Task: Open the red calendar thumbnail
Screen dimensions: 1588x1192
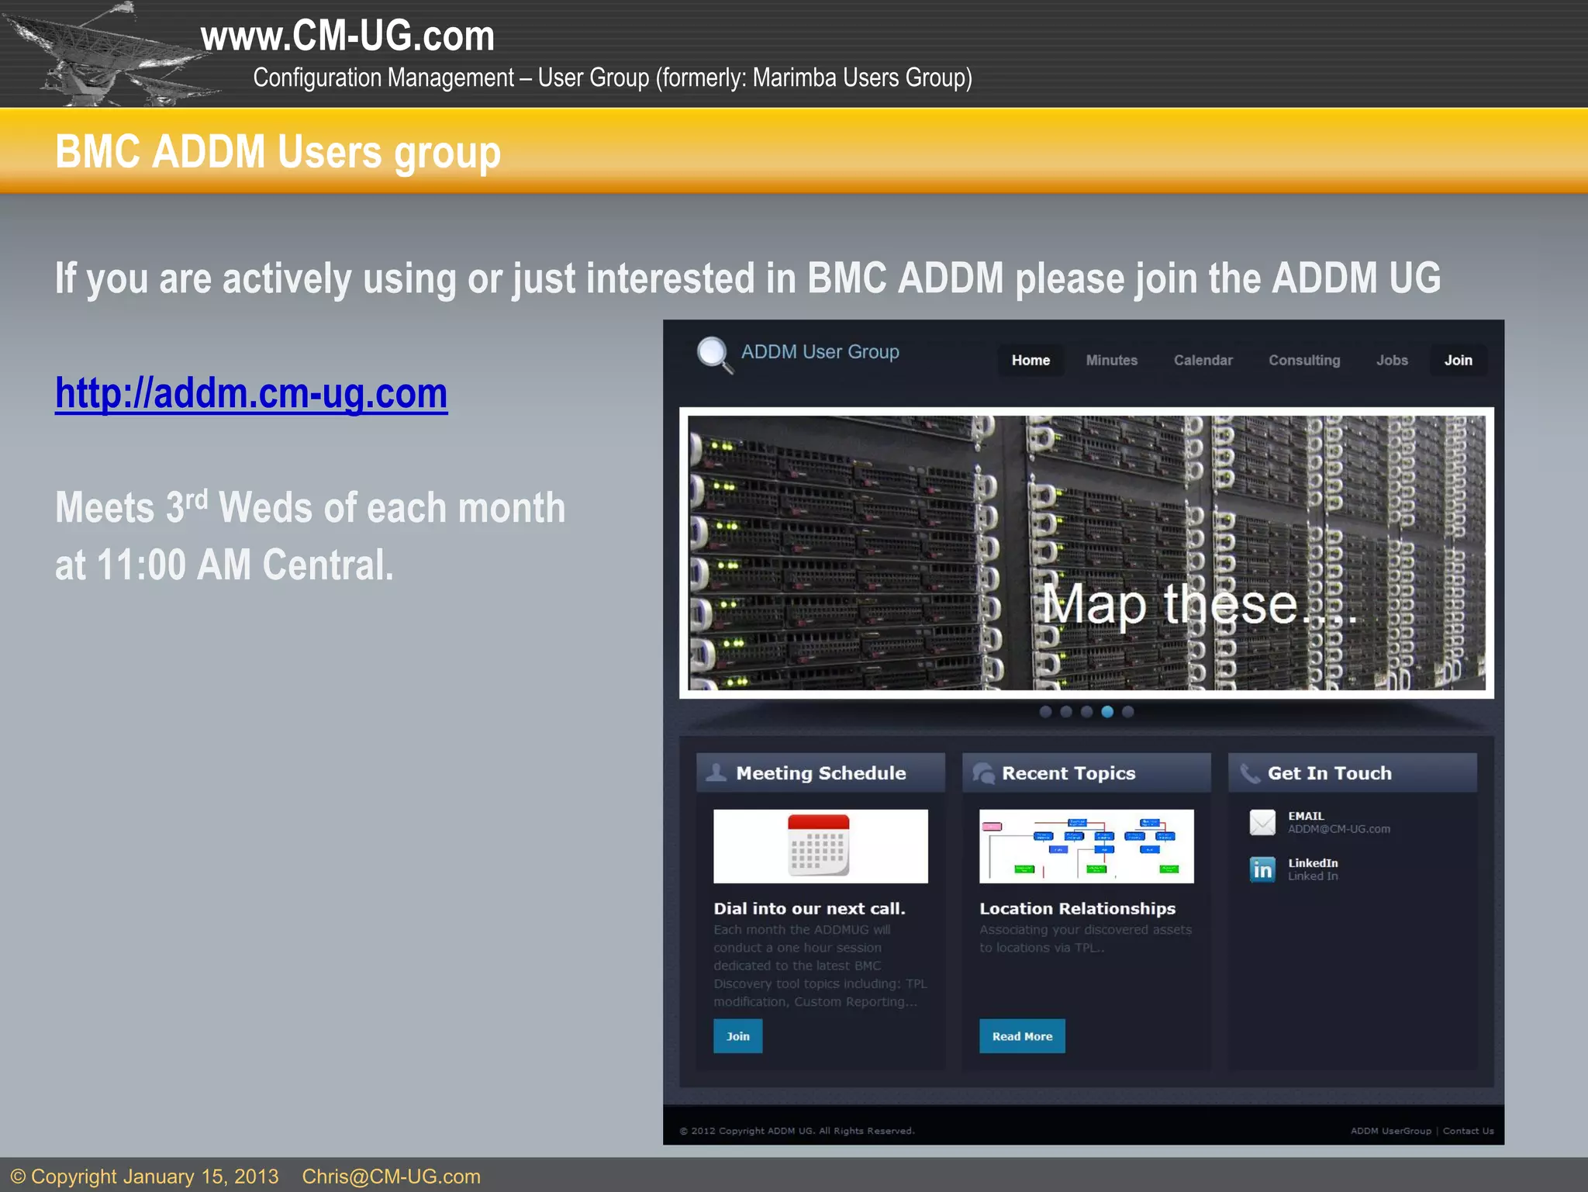Action: tap(820, 846)
